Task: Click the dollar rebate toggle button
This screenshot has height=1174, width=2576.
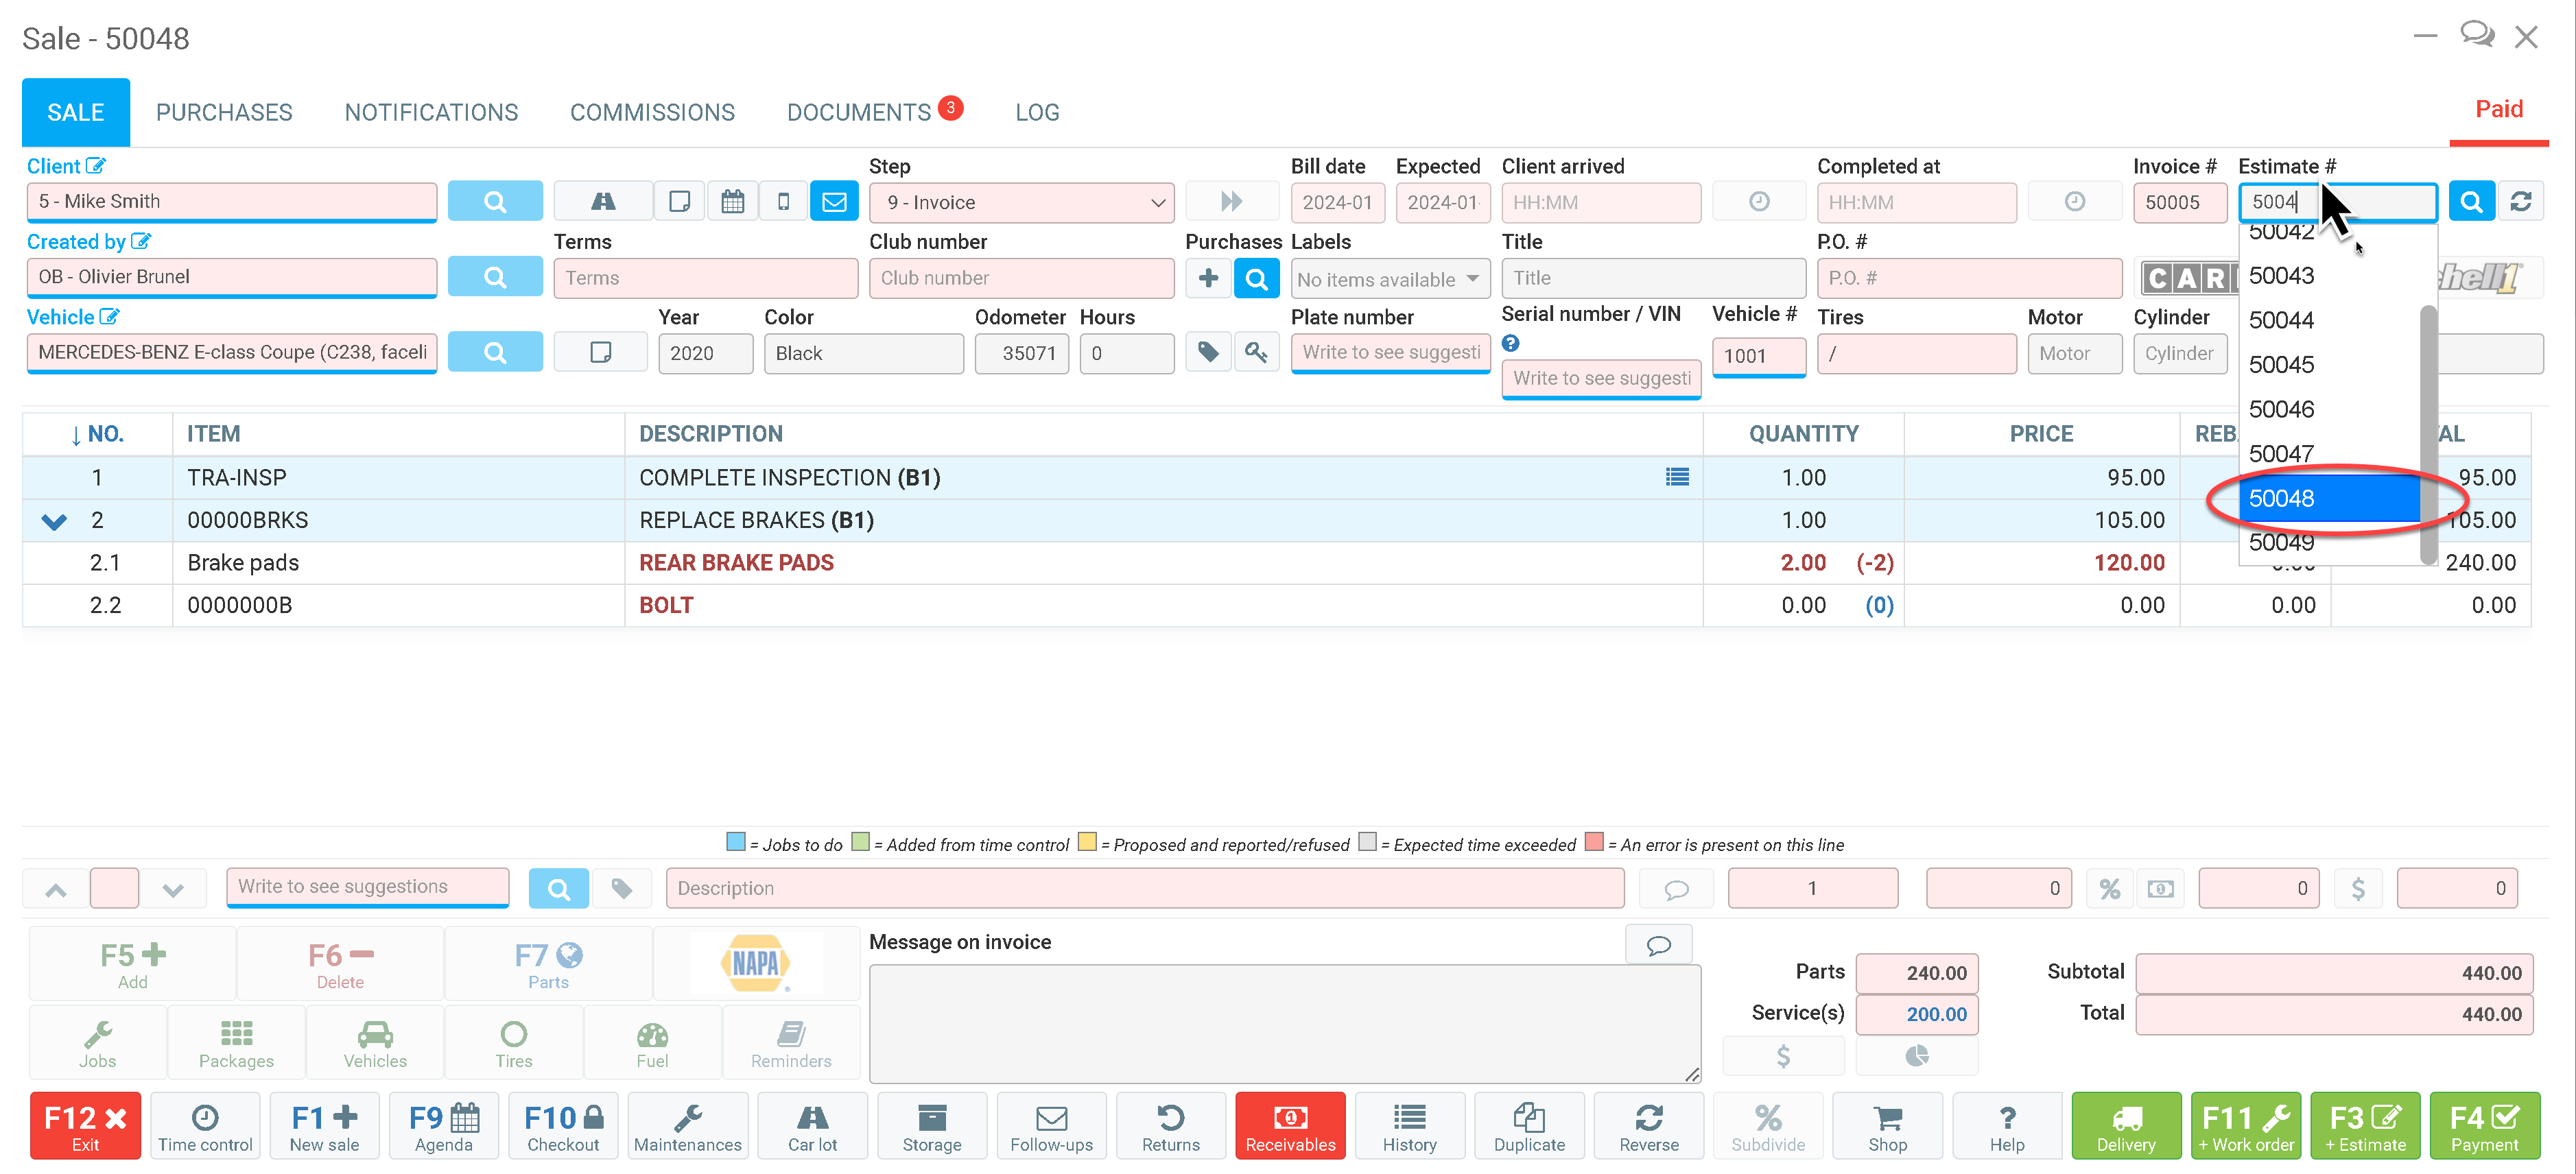Action: pyautogui.click(x=2357, y=889)
